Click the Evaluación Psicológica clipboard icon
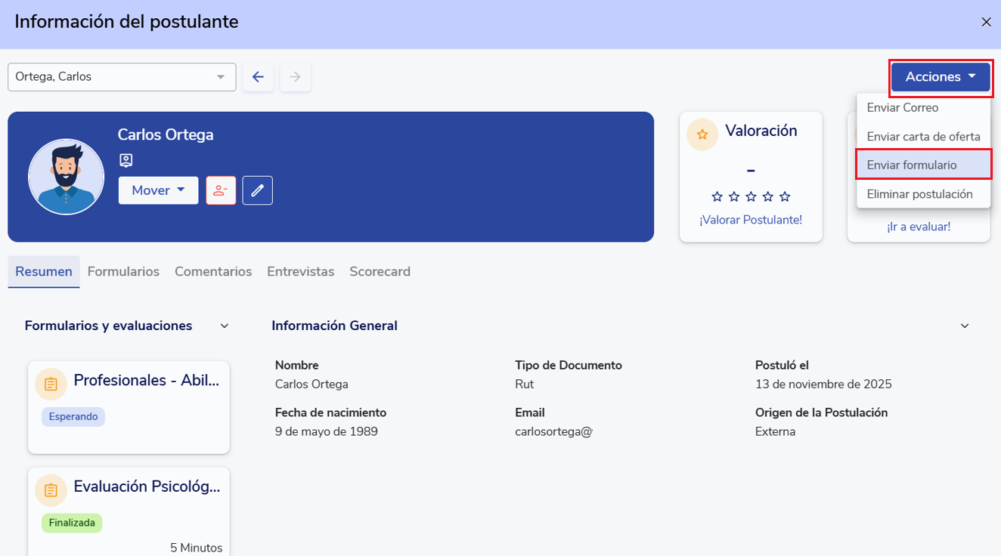1001x556 pixels. pyautogui.click(x=51, y=490)
